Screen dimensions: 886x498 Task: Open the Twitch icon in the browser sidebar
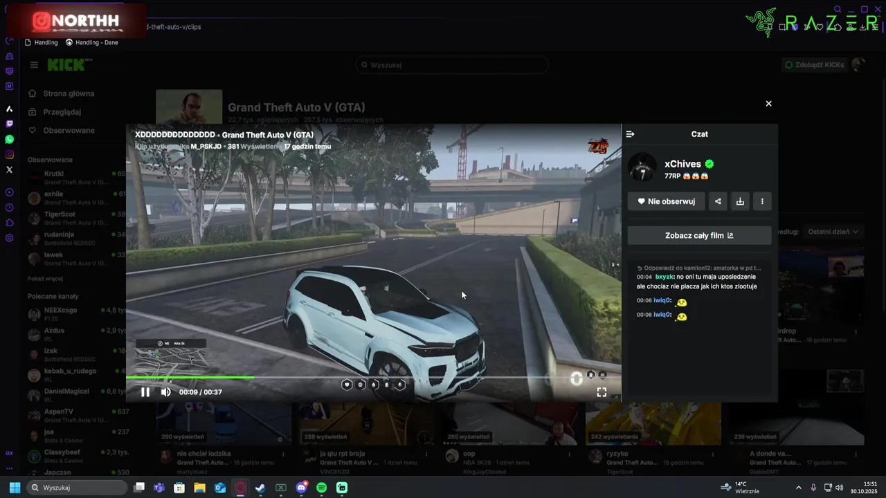click(9, 124)
